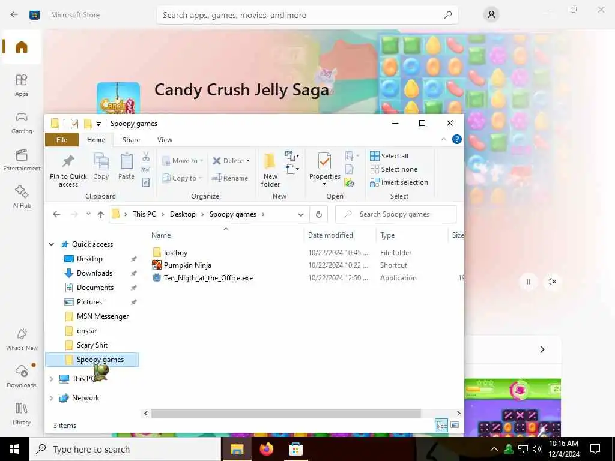The image size is (615, 461).
Task: Open Gaming section in Microsoft Store
Action: (x=22, y=122)
